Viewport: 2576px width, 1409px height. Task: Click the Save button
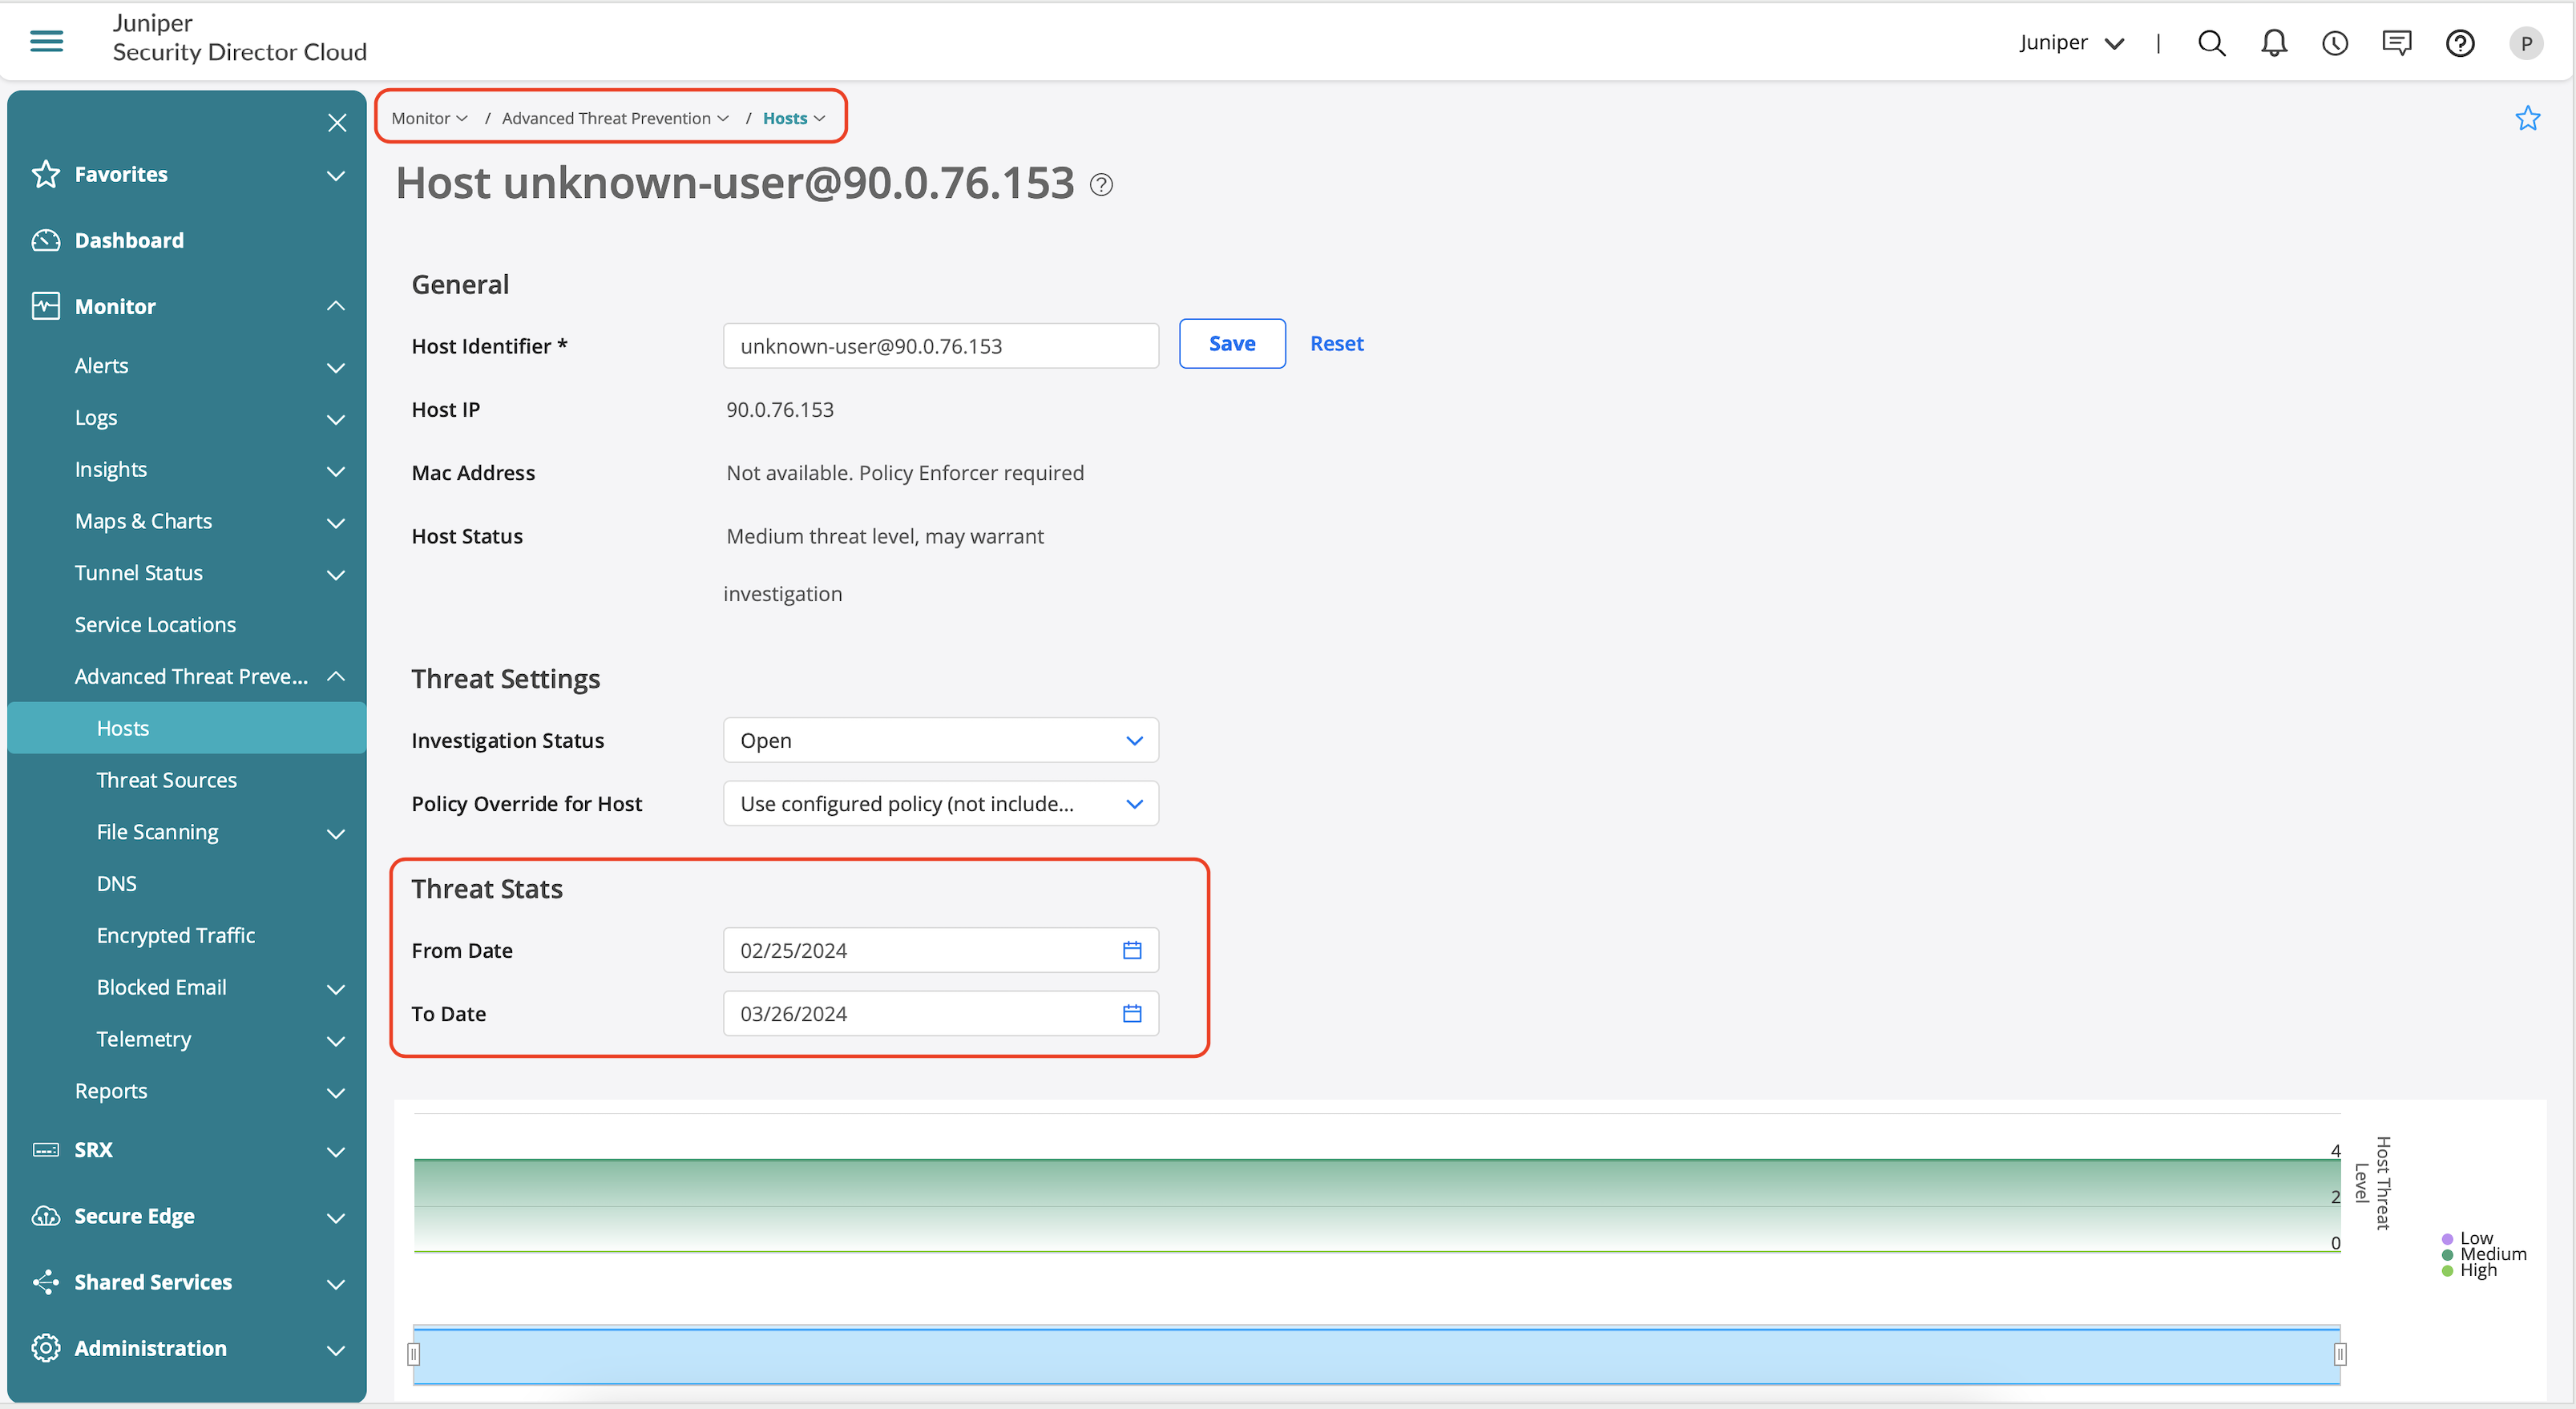(1231, 343)
